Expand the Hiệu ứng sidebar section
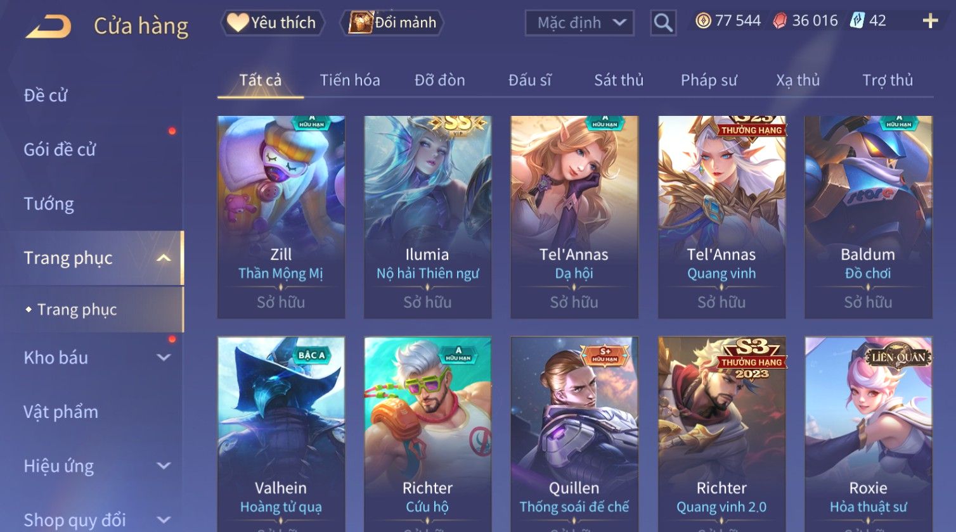956x532 pixels. [164, 466]
